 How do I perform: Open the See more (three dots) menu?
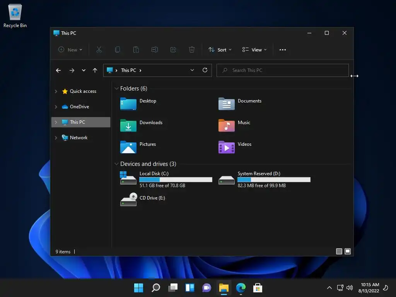point(283,50)
